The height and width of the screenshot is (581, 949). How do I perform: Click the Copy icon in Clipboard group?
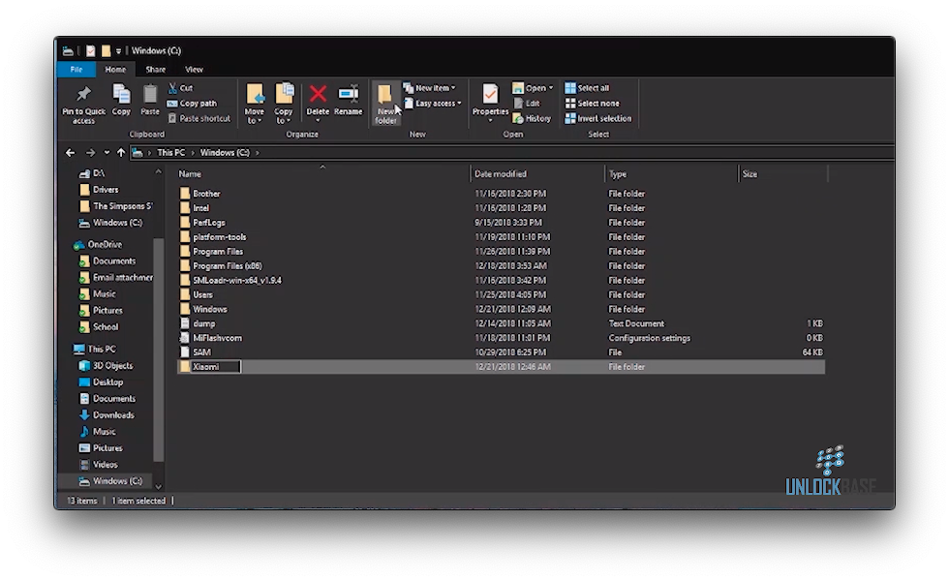click(x=121, y=95)
